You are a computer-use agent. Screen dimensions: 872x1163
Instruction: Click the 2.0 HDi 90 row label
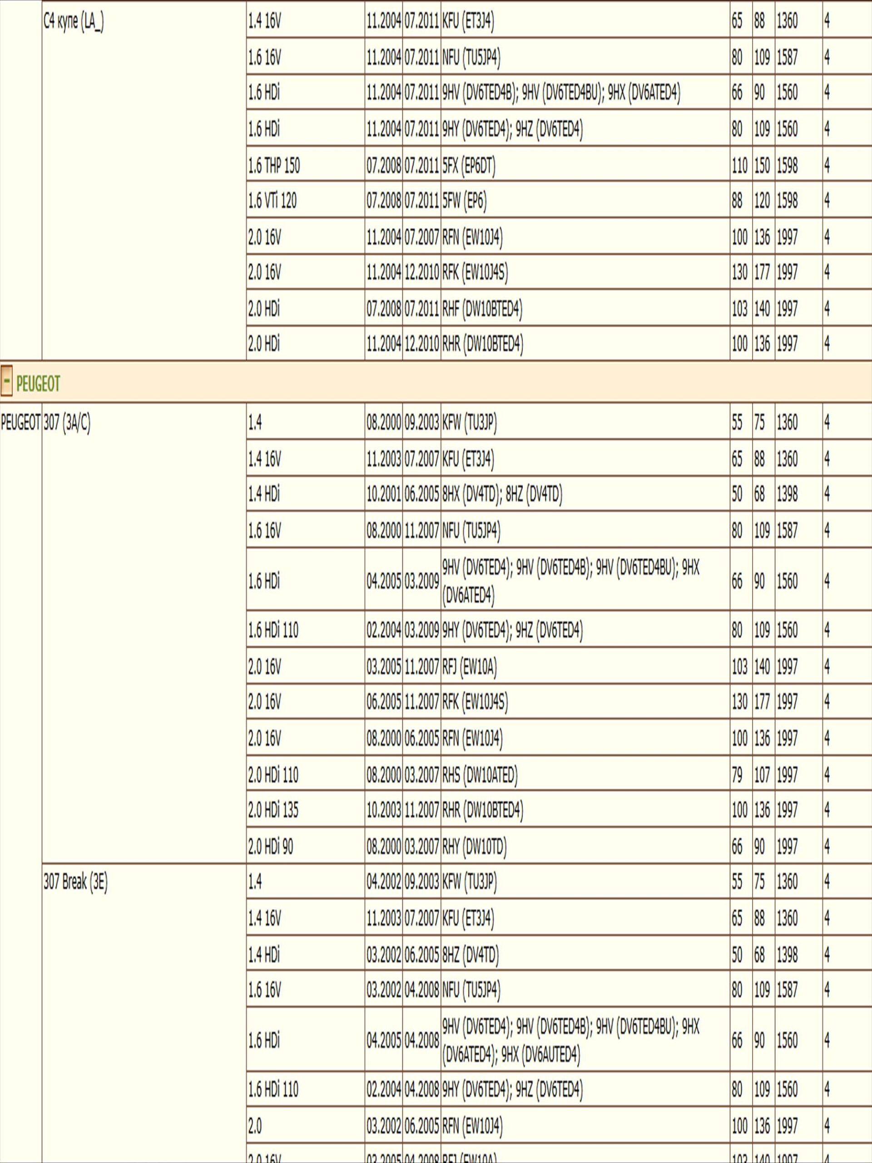click(x=271, y=846)
